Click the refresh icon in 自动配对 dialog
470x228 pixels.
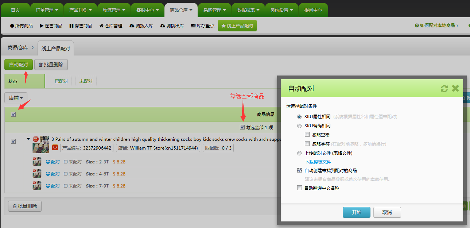[x=444, y=88]
